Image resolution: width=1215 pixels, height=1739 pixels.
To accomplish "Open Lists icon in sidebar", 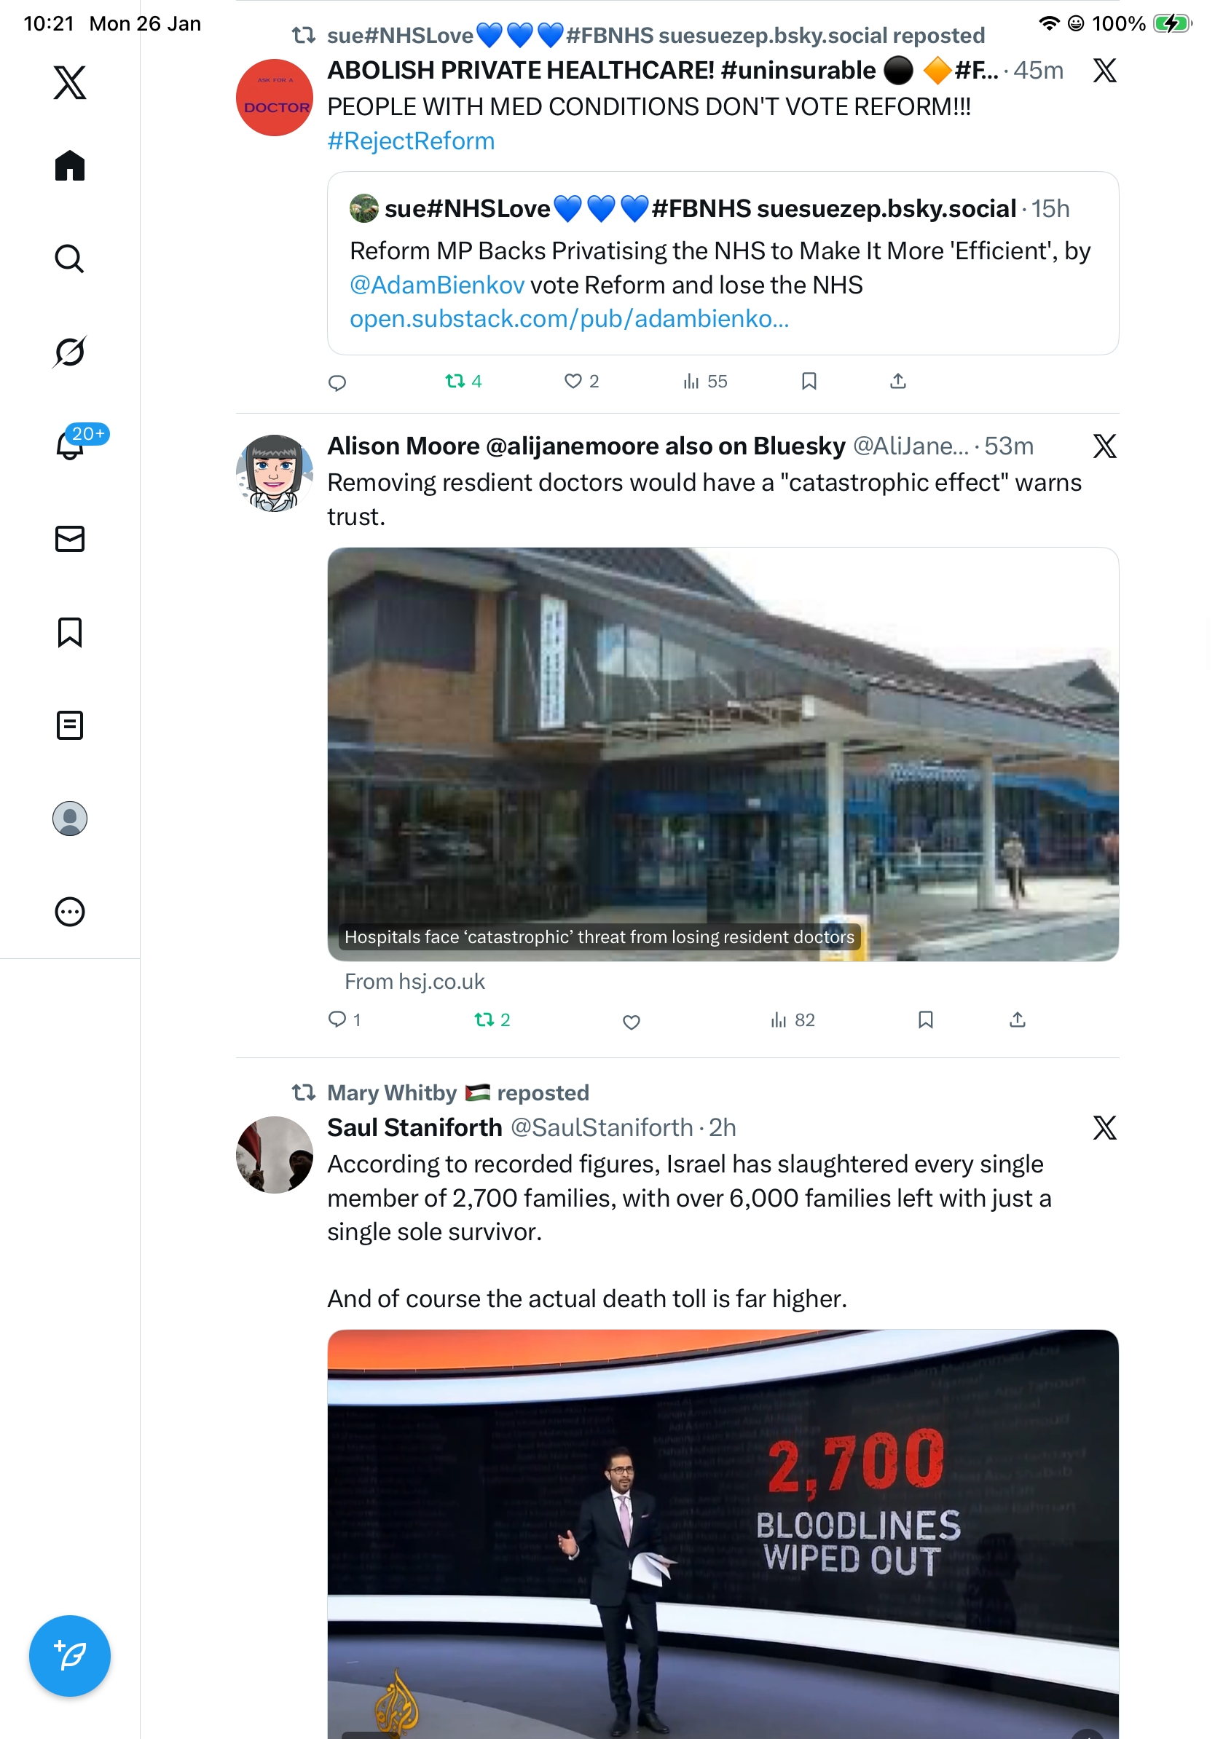I will pos(70,725).
